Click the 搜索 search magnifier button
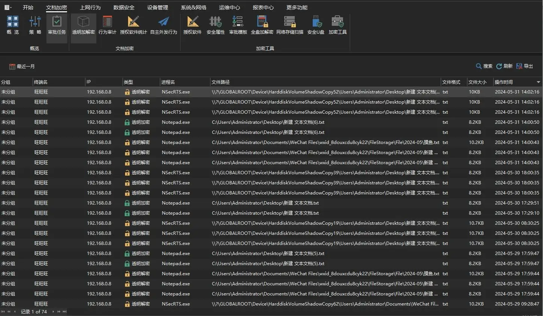This screenshot has height=316, width=543. (x=484, y=66)
